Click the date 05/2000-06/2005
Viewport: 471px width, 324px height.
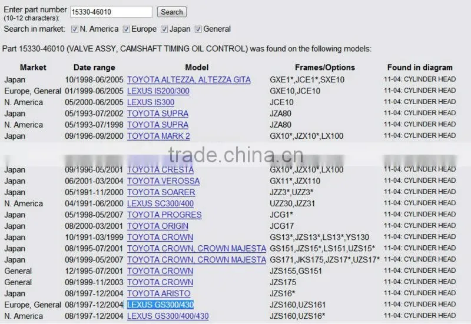coord(94,102)
